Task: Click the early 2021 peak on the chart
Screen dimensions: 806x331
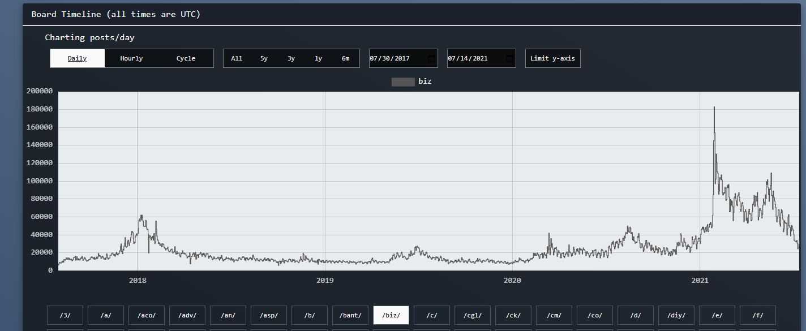Action: 714,108
